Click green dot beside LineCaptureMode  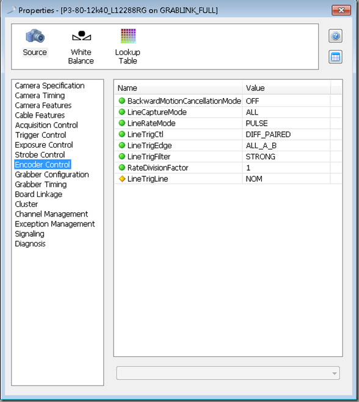click(122, 112)
